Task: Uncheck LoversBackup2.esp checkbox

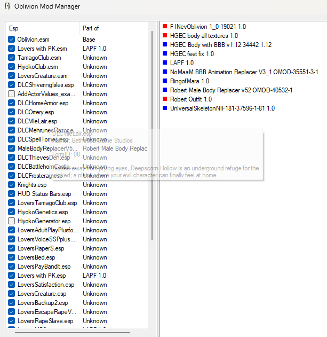Action: point(11,303)
